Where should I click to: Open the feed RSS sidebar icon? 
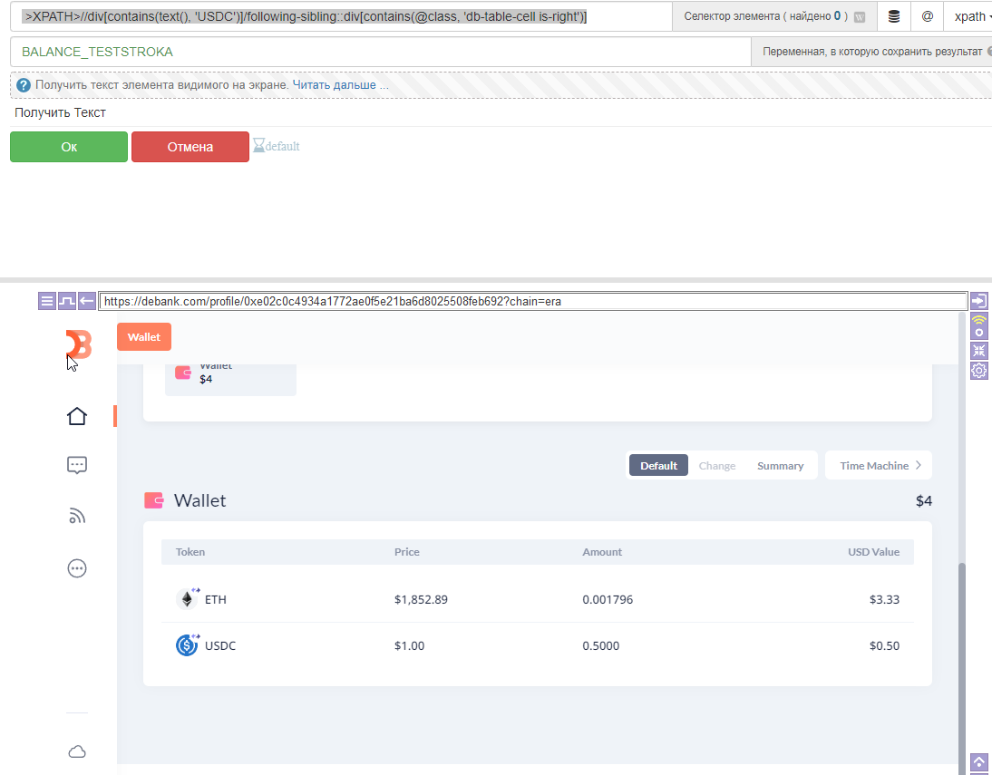(77, 517)
